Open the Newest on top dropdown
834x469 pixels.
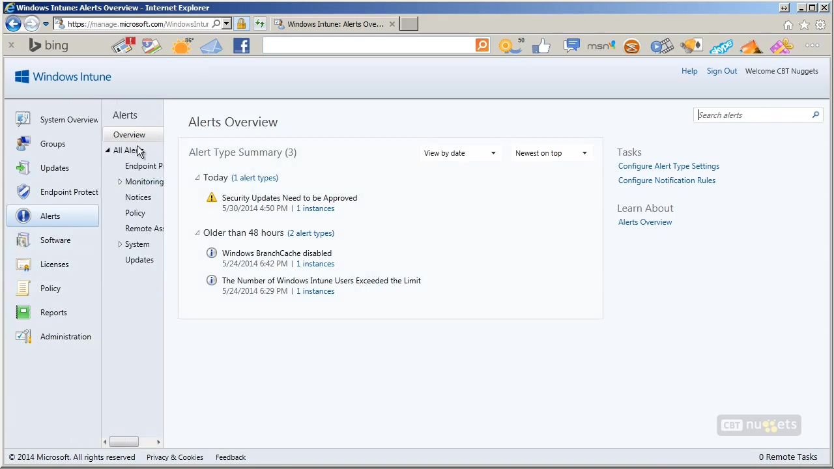tap(551, 153)
